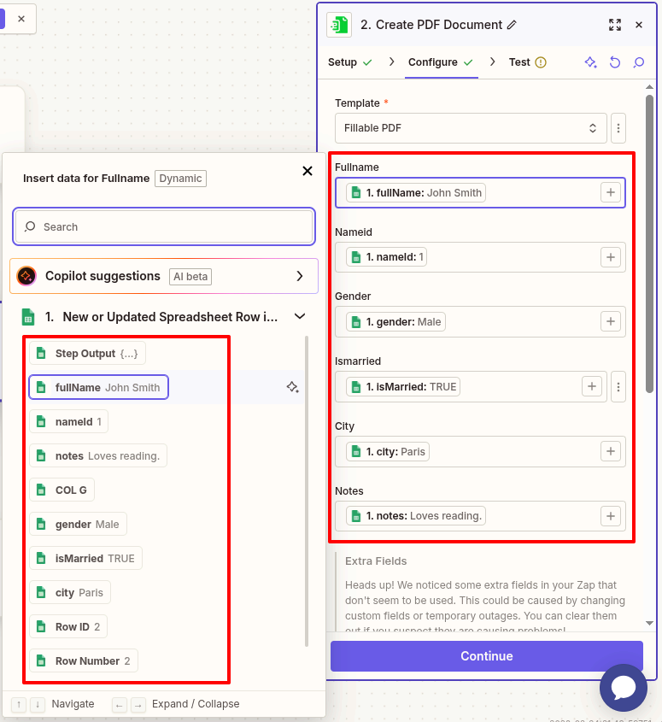Click the Search box in insert data popup
This screenshot has height=722, width=662.
164,226
